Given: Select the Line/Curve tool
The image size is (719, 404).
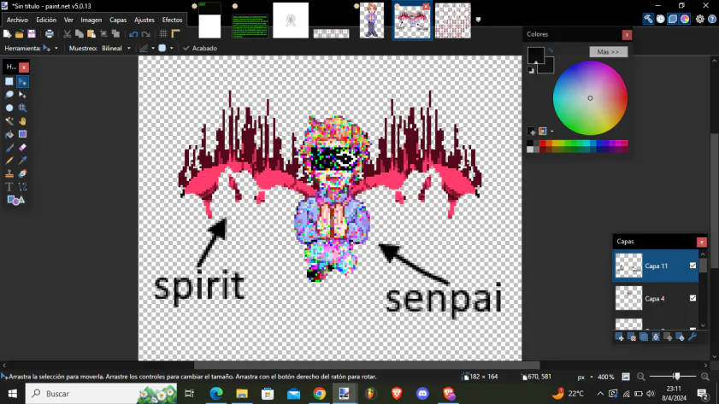Looking at the screenshot, I should tap(22, 187).
